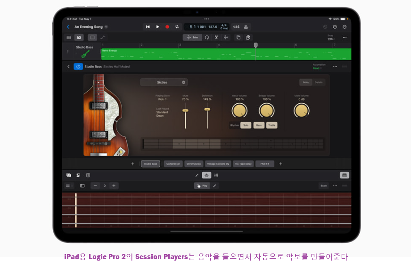Tap the playhead position display 5 1 1 001

[x=197, y=27]
